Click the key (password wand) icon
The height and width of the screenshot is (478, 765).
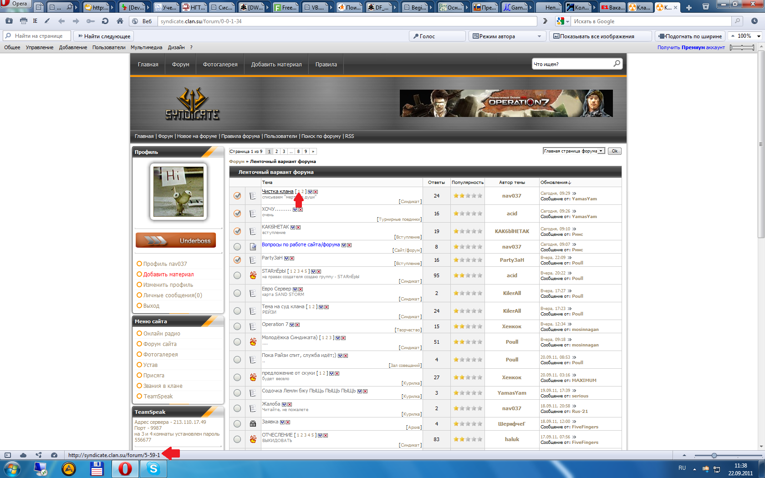(91, 21)
